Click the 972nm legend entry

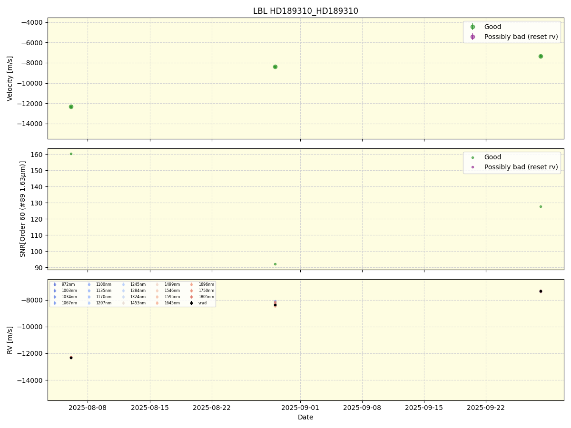click(68, 284)
